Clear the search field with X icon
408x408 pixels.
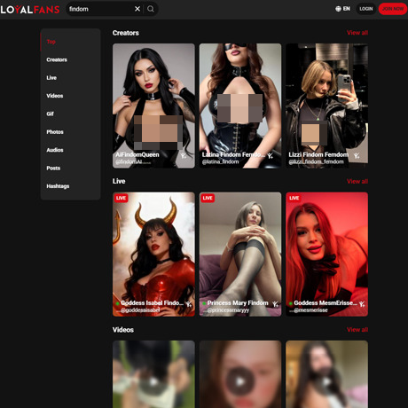click(137, 9)
